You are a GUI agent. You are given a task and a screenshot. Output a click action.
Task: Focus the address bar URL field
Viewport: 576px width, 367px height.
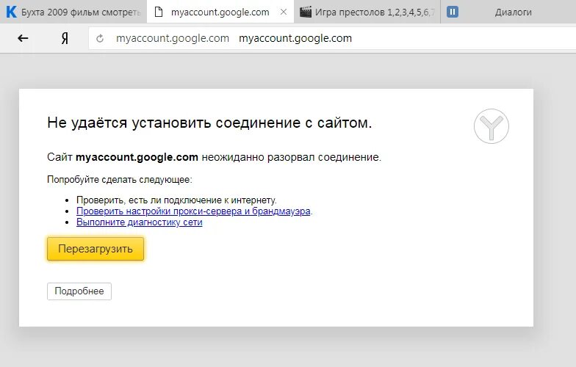332,38
